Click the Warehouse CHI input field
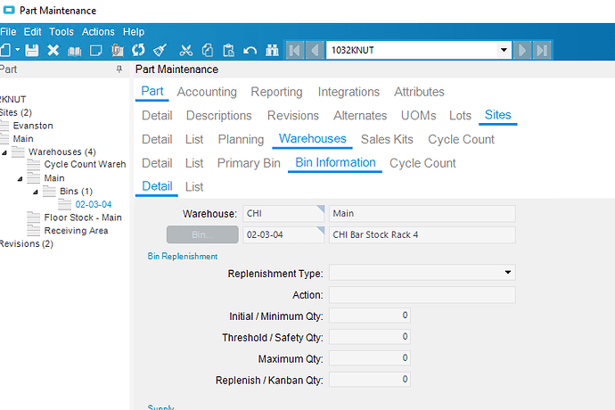Image resolution: width=615 pixels, height=410 pixels. pyautogui.click(x=283, y=213)
